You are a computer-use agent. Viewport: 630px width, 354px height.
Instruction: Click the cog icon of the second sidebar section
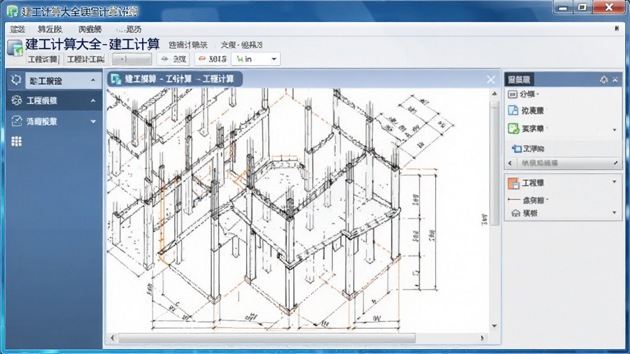click(17, 100)
